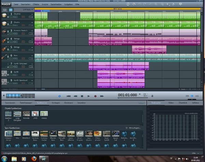
Task: Toggle Solo on track 6 Bass
Action: [x=11, y=58]
